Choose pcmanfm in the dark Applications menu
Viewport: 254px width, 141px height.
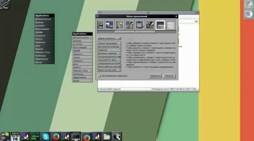pos(44,26)
